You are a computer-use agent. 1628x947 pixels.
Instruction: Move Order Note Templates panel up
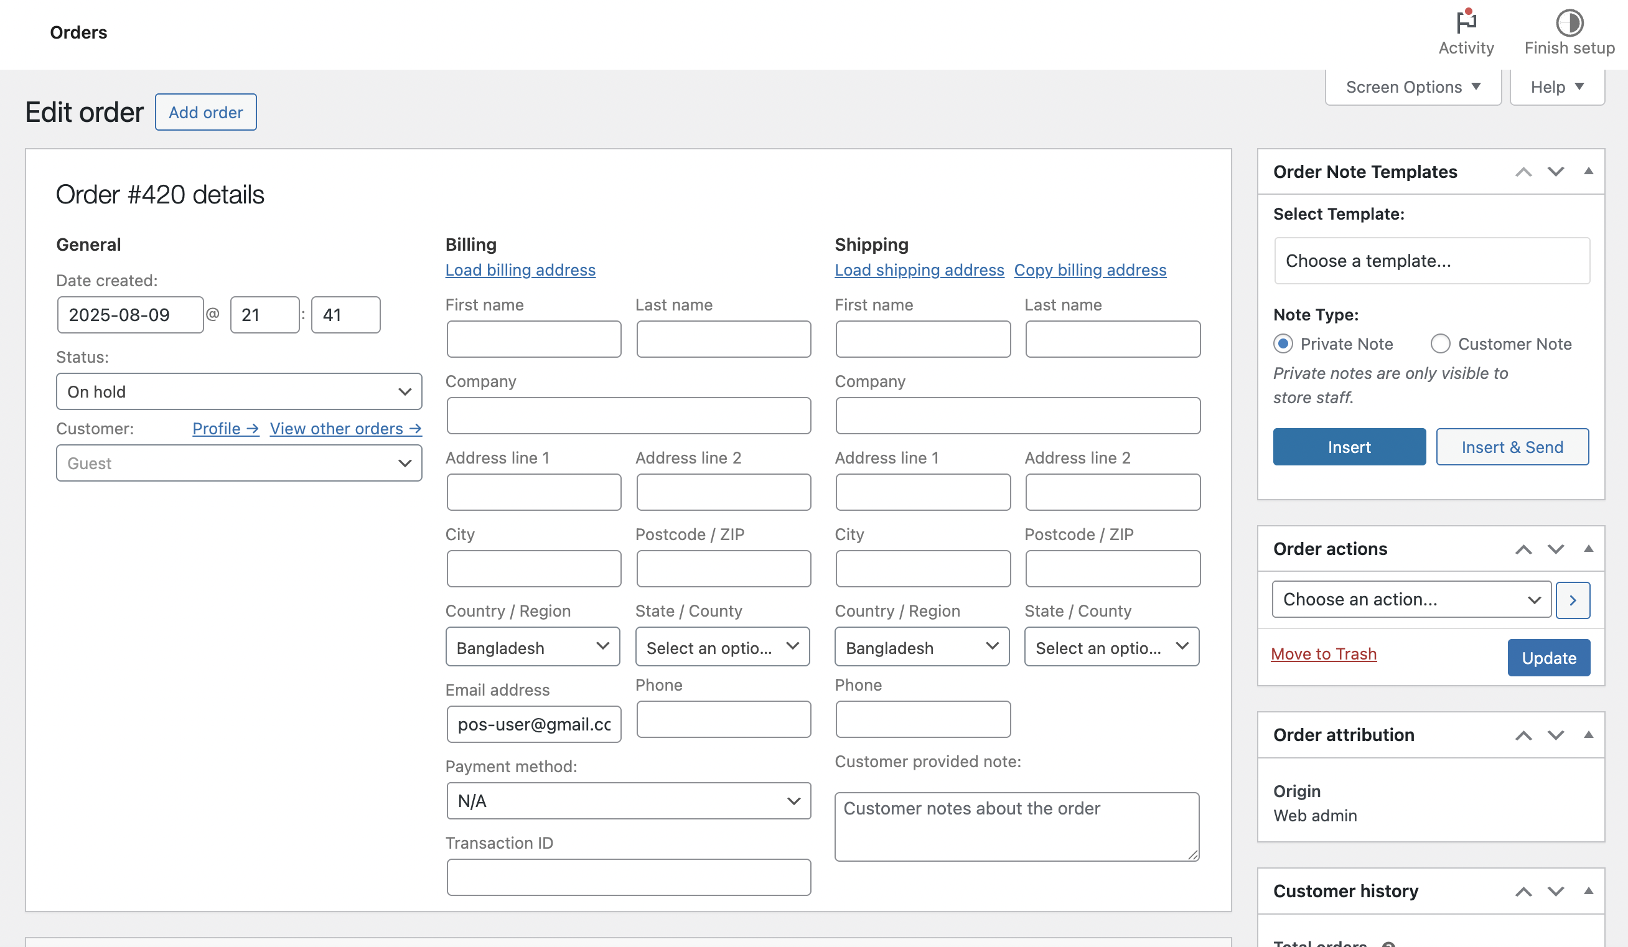coord(1523,172)
